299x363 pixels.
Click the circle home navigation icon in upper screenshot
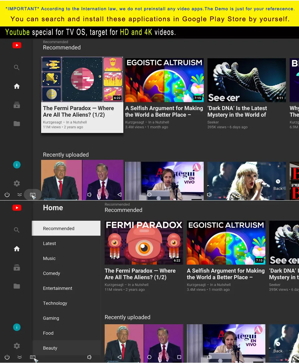(x=149, y=195)
